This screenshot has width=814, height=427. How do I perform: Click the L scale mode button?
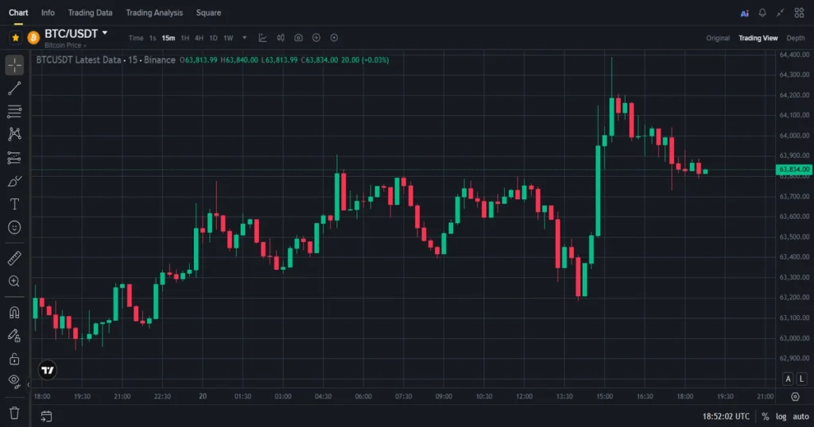tap(801, 379)
